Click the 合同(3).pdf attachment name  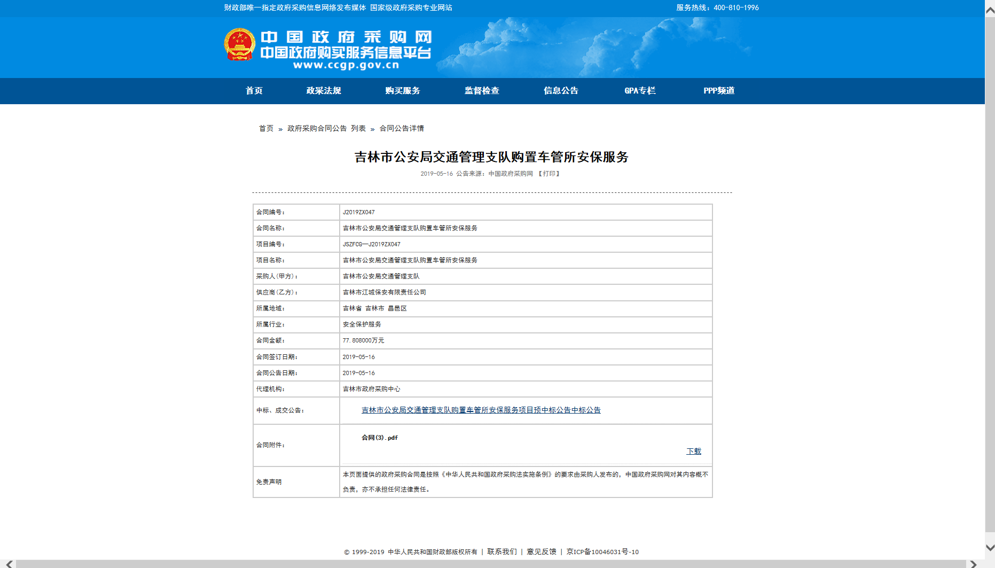(x=380, y=438)
